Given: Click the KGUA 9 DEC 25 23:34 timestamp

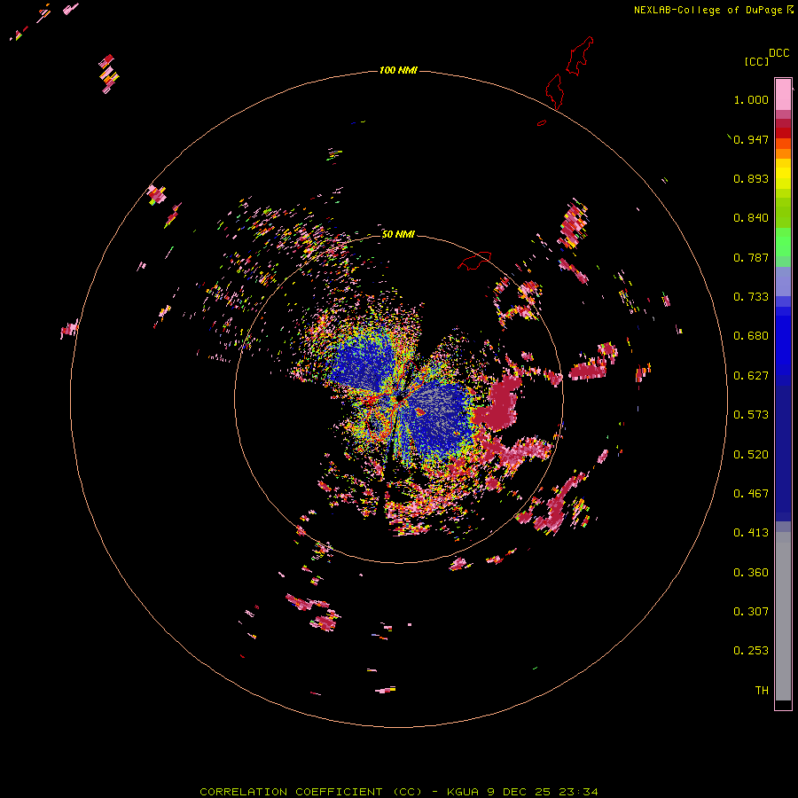Looking at the screenshot, I should coord(522,792).
